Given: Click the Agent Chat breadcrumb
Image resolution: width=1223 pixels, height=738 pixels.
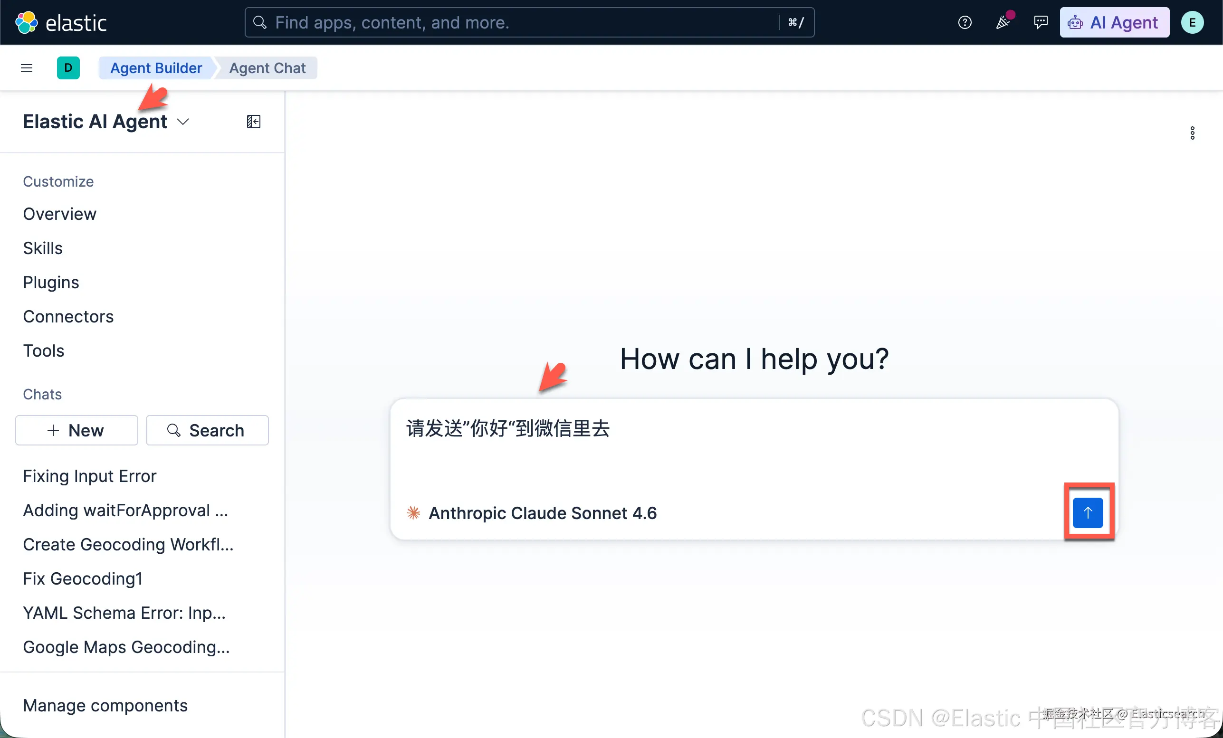Looking at the screenshot, I should [267, 68].
